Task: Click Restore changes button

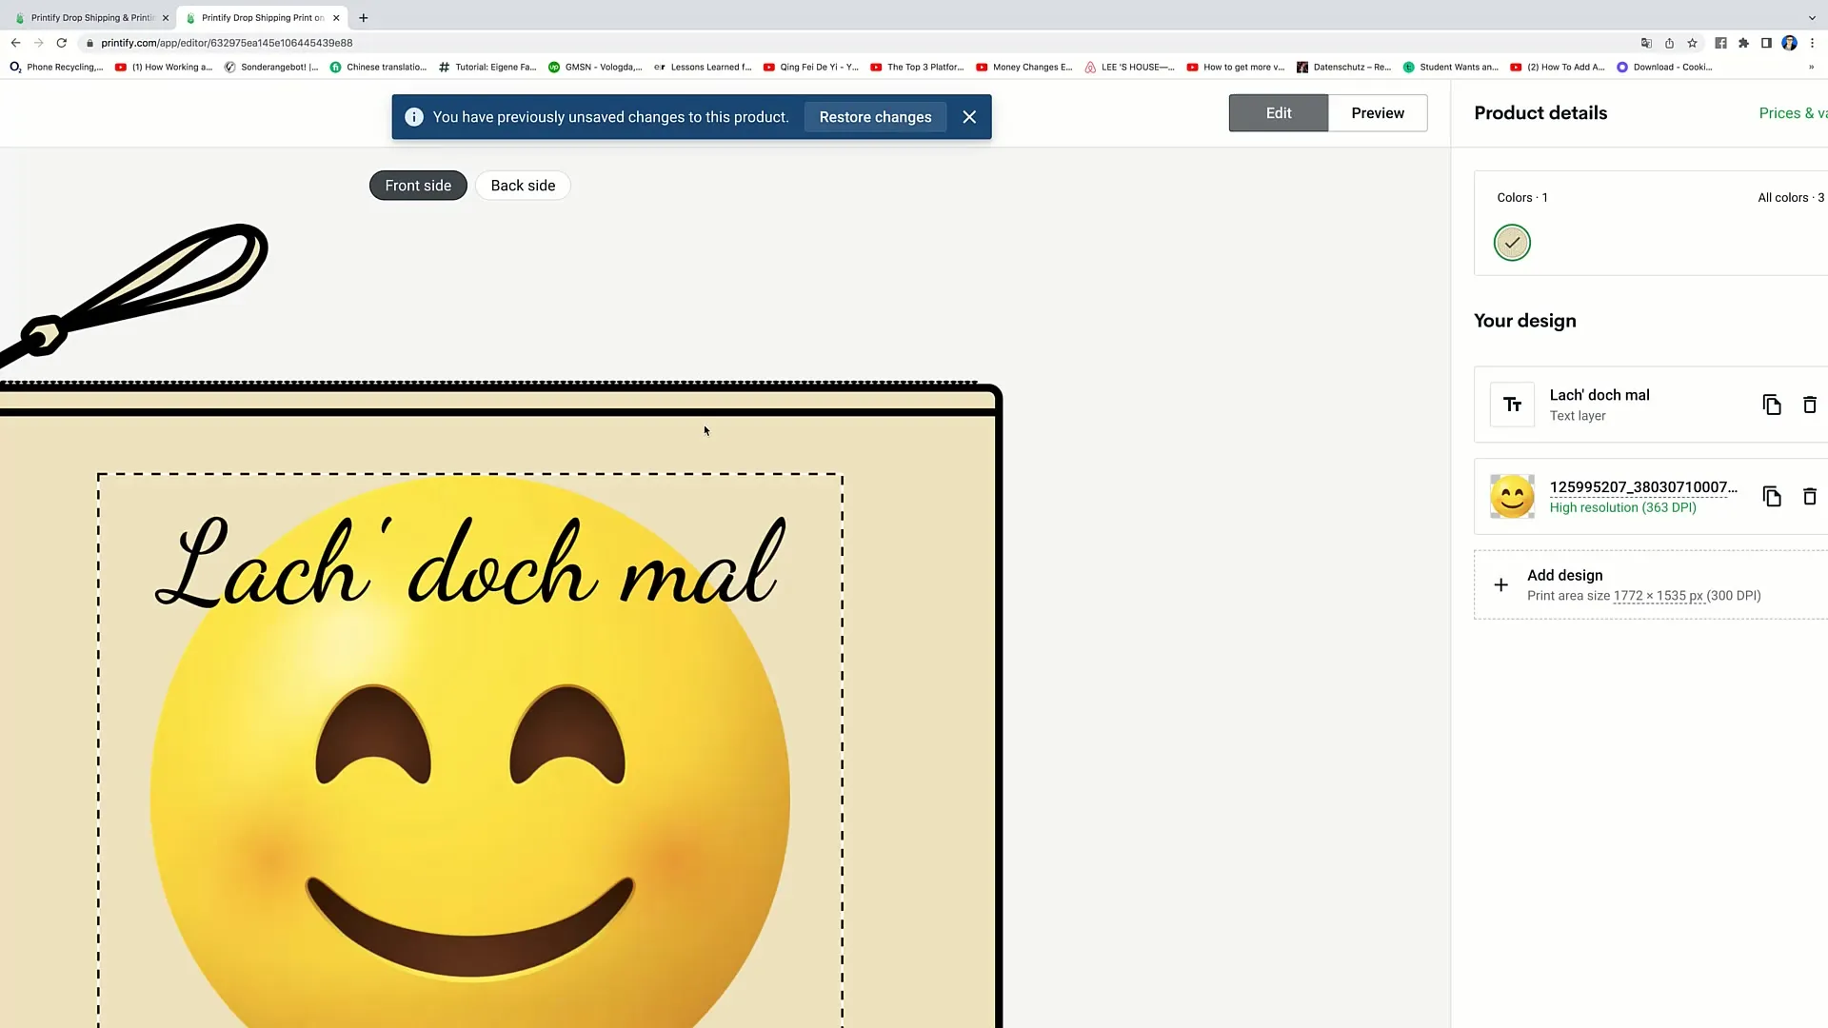Action: point(875,117)
